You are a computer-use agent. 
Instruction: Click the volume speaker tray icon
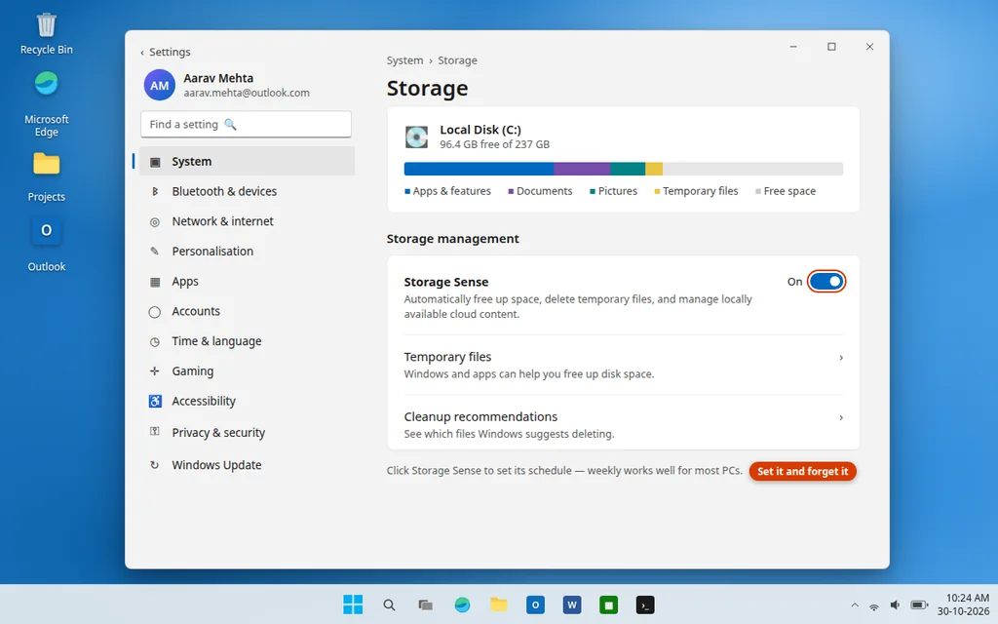tap(895, 604)
